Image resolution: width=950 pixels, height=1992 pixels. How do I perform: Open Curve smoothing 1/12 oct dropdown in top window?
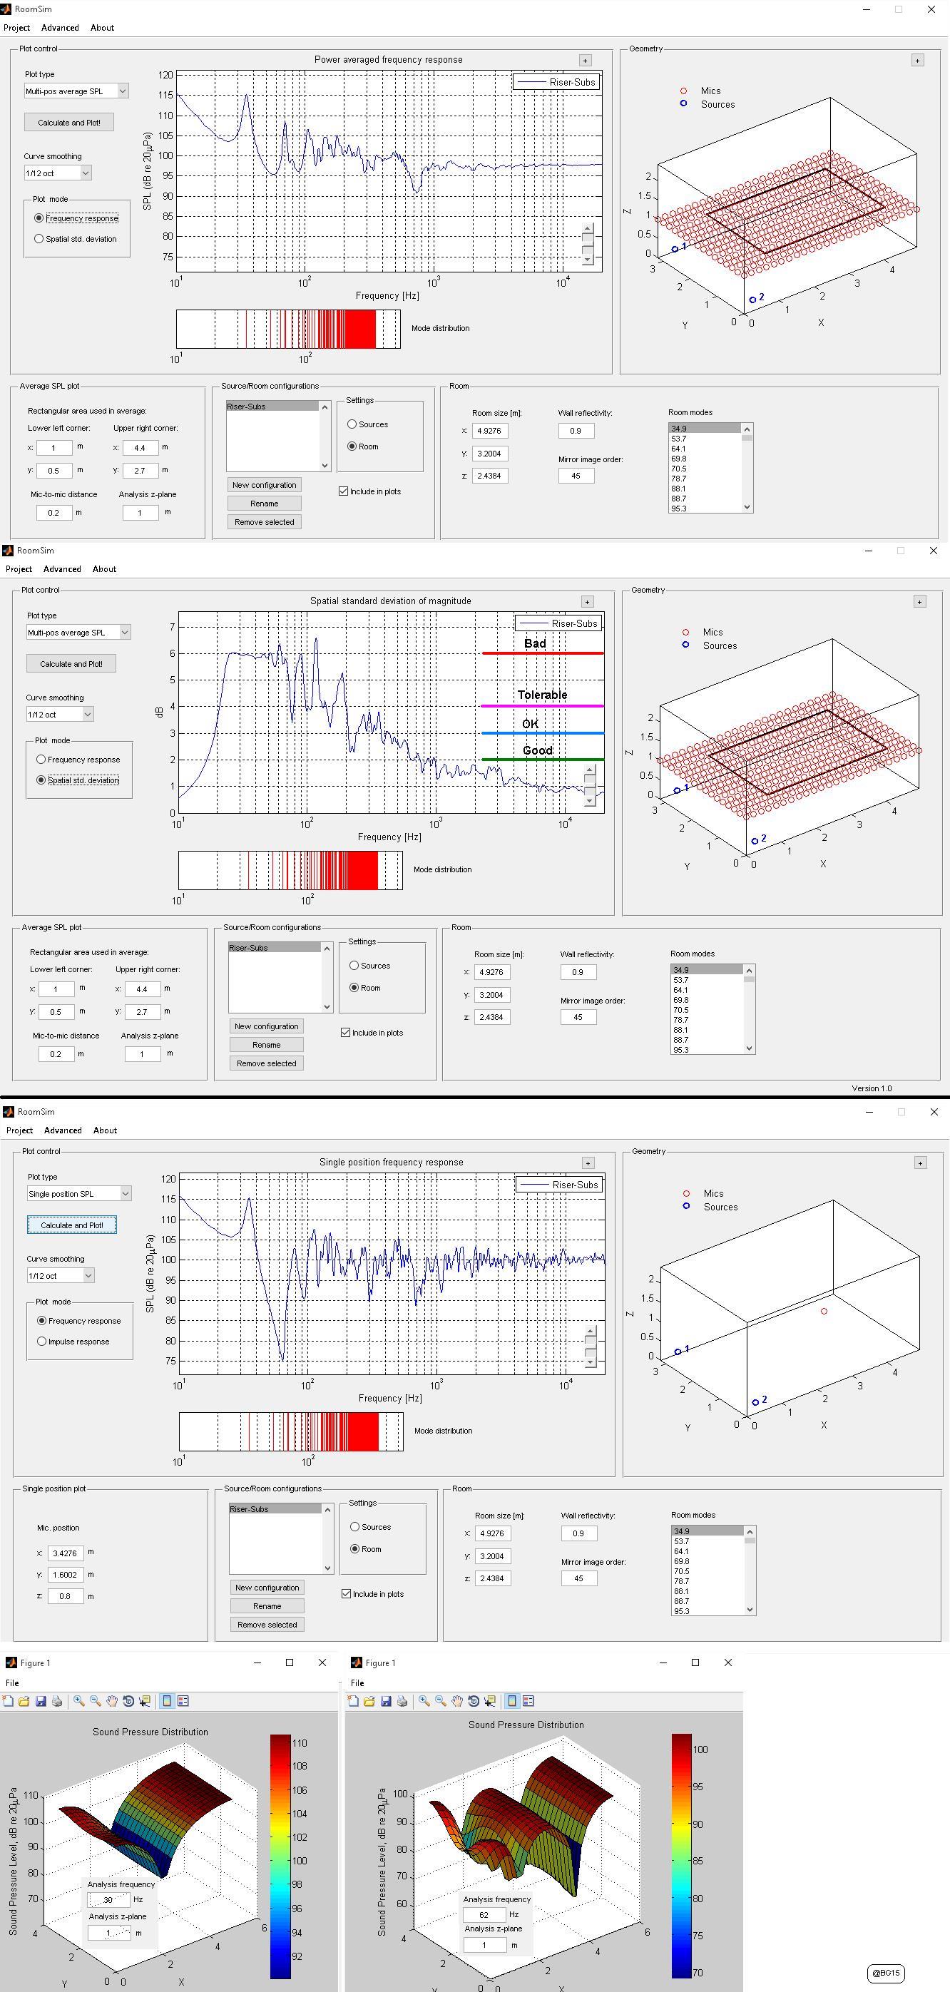pyautogui.click(x=58, y=173)
